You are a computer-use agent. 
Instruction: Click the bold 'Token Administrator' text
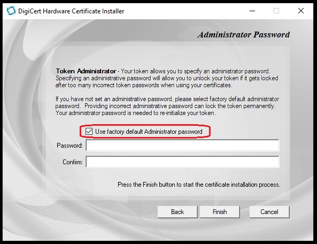[x=86, y=71]
